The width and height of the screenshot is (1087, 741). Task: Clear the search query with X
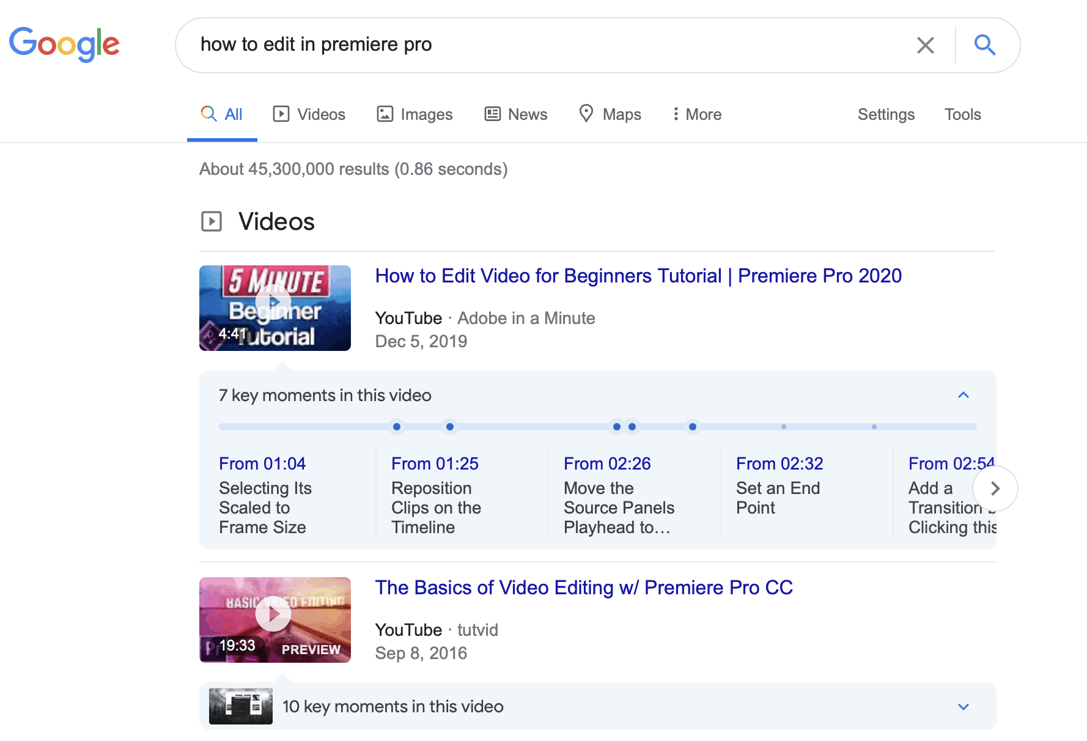tap(926, 45)
